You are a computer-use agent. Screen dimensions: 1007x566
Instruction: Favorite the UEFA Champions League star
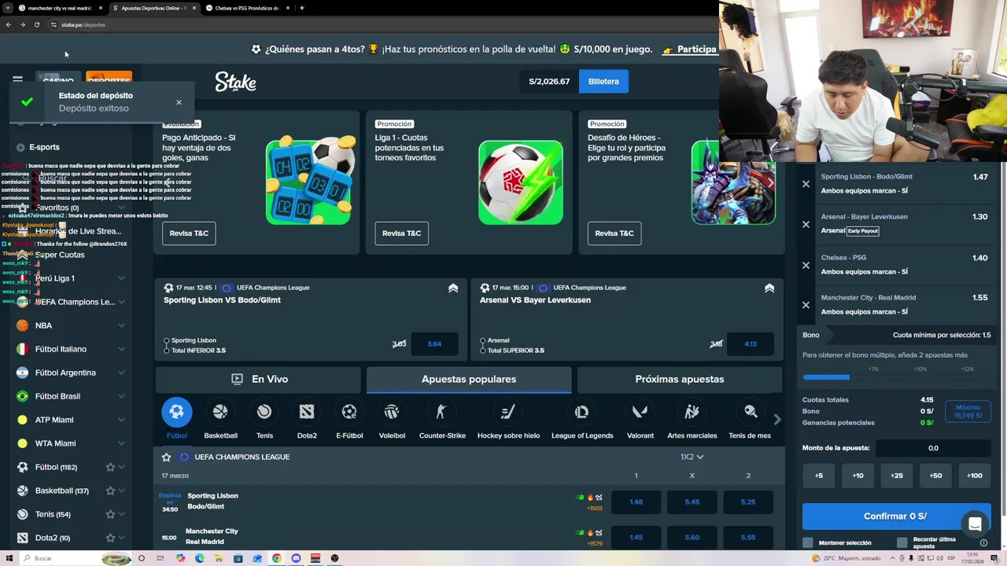[166, 457]
